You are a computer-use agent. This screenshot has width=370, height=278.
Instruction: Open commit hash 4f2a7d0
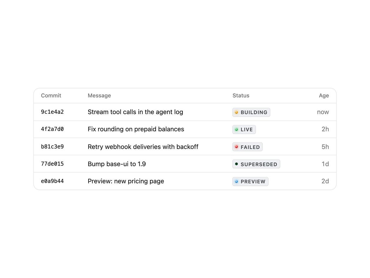point(52,129)
